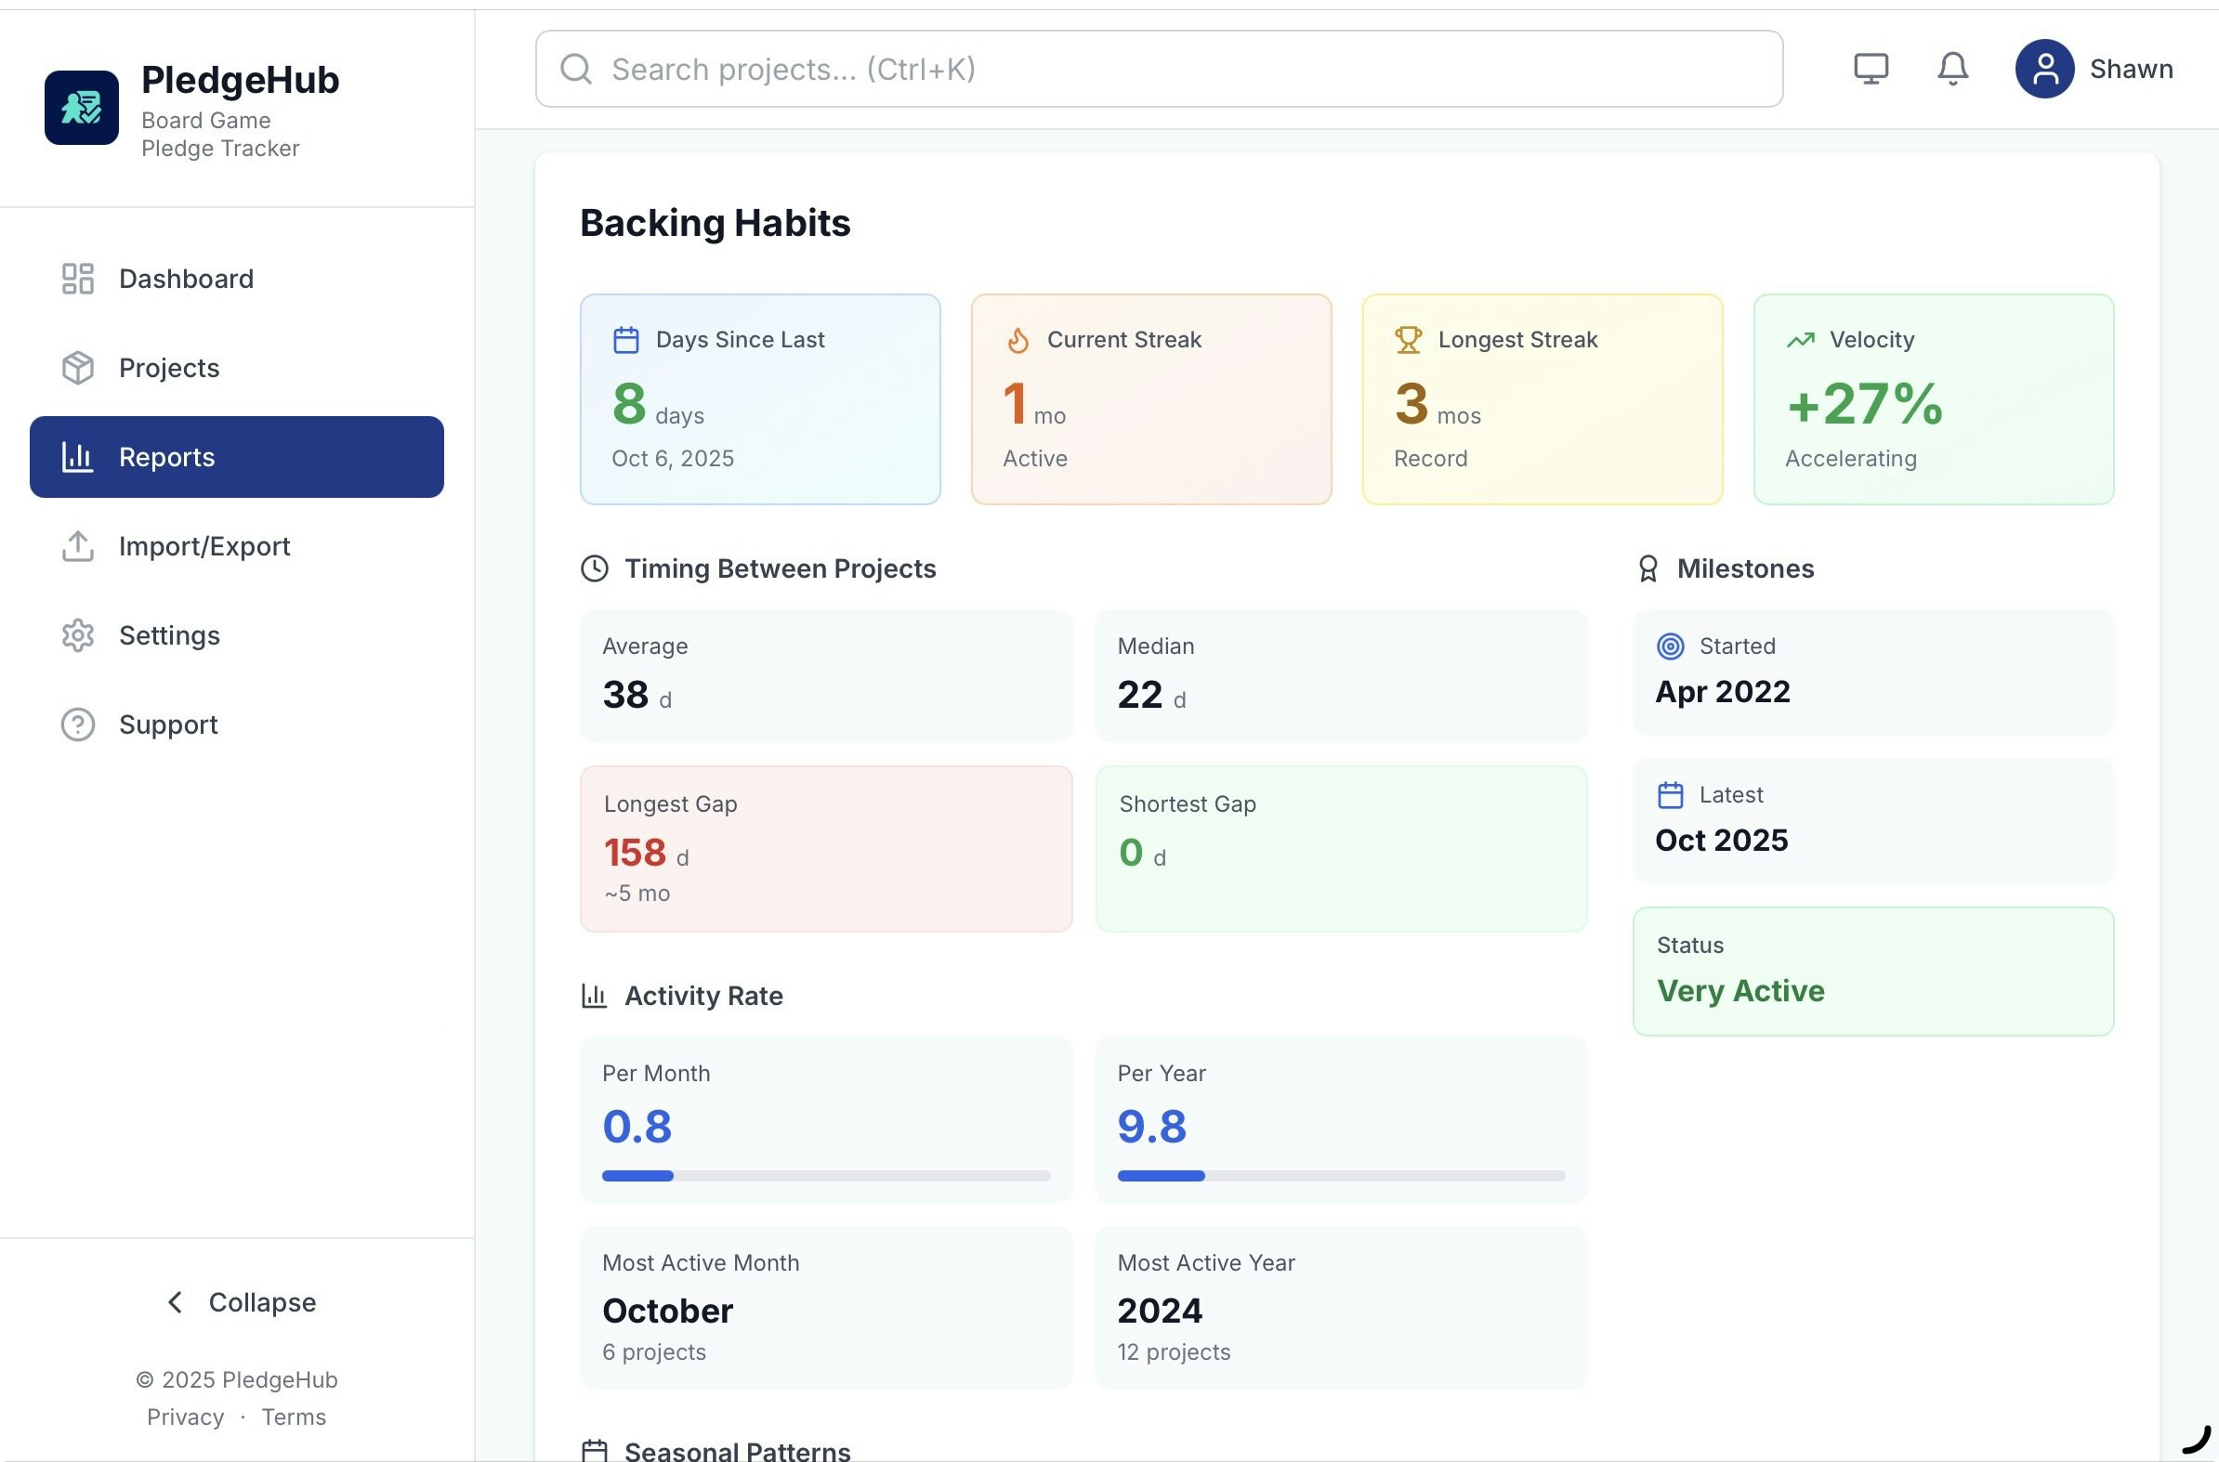
Task: Open the Terms link in the footer
Action: coord(293,1417)
